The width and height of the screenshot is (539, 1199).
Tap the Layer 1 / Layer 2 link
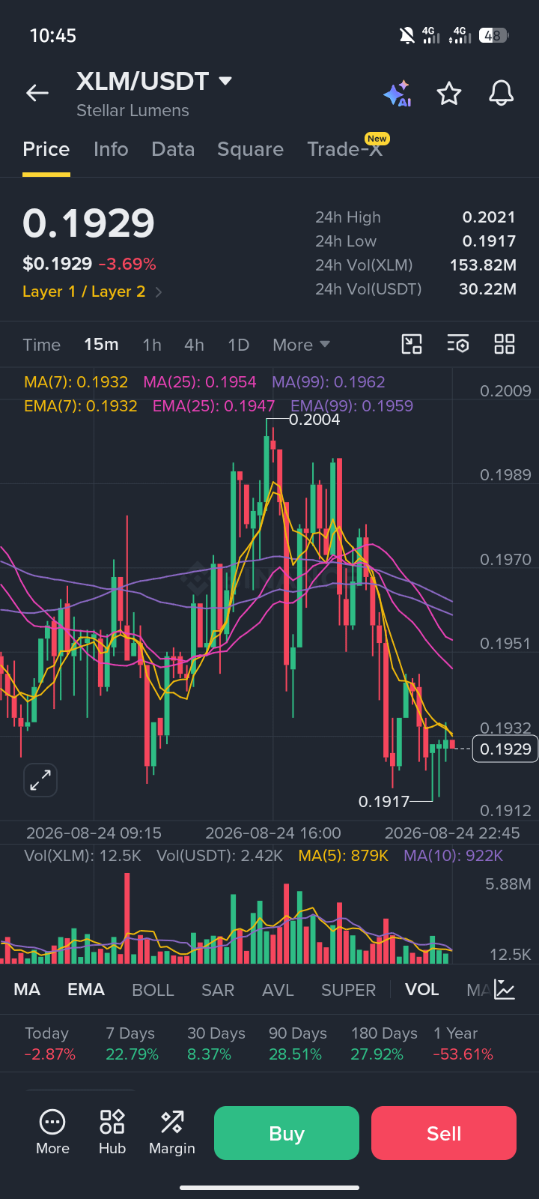(84, 292)
